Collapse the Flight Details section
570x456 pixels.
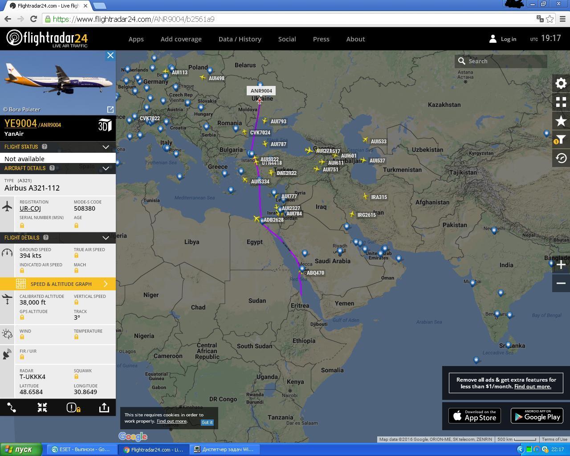[106, 238]
